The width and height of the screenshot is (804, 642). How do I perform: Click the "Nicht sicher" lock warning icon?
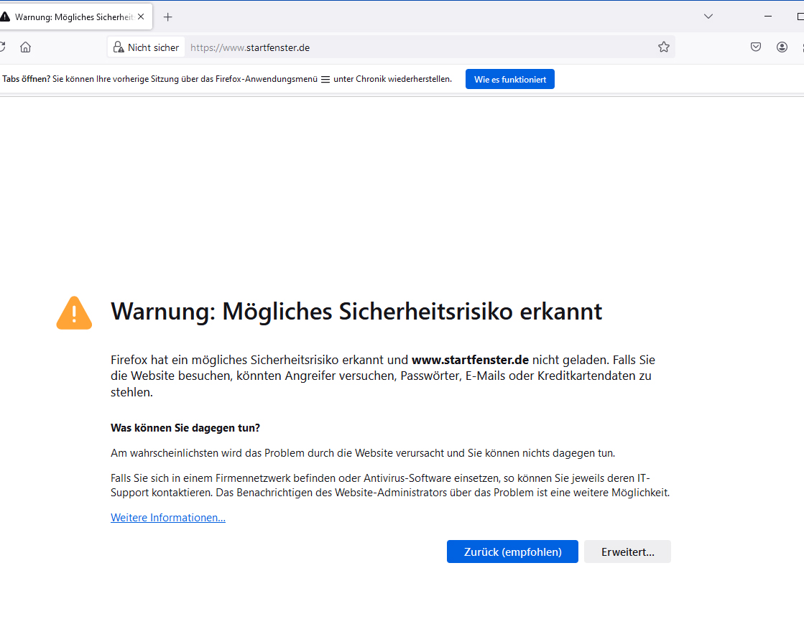coord(119,47)
